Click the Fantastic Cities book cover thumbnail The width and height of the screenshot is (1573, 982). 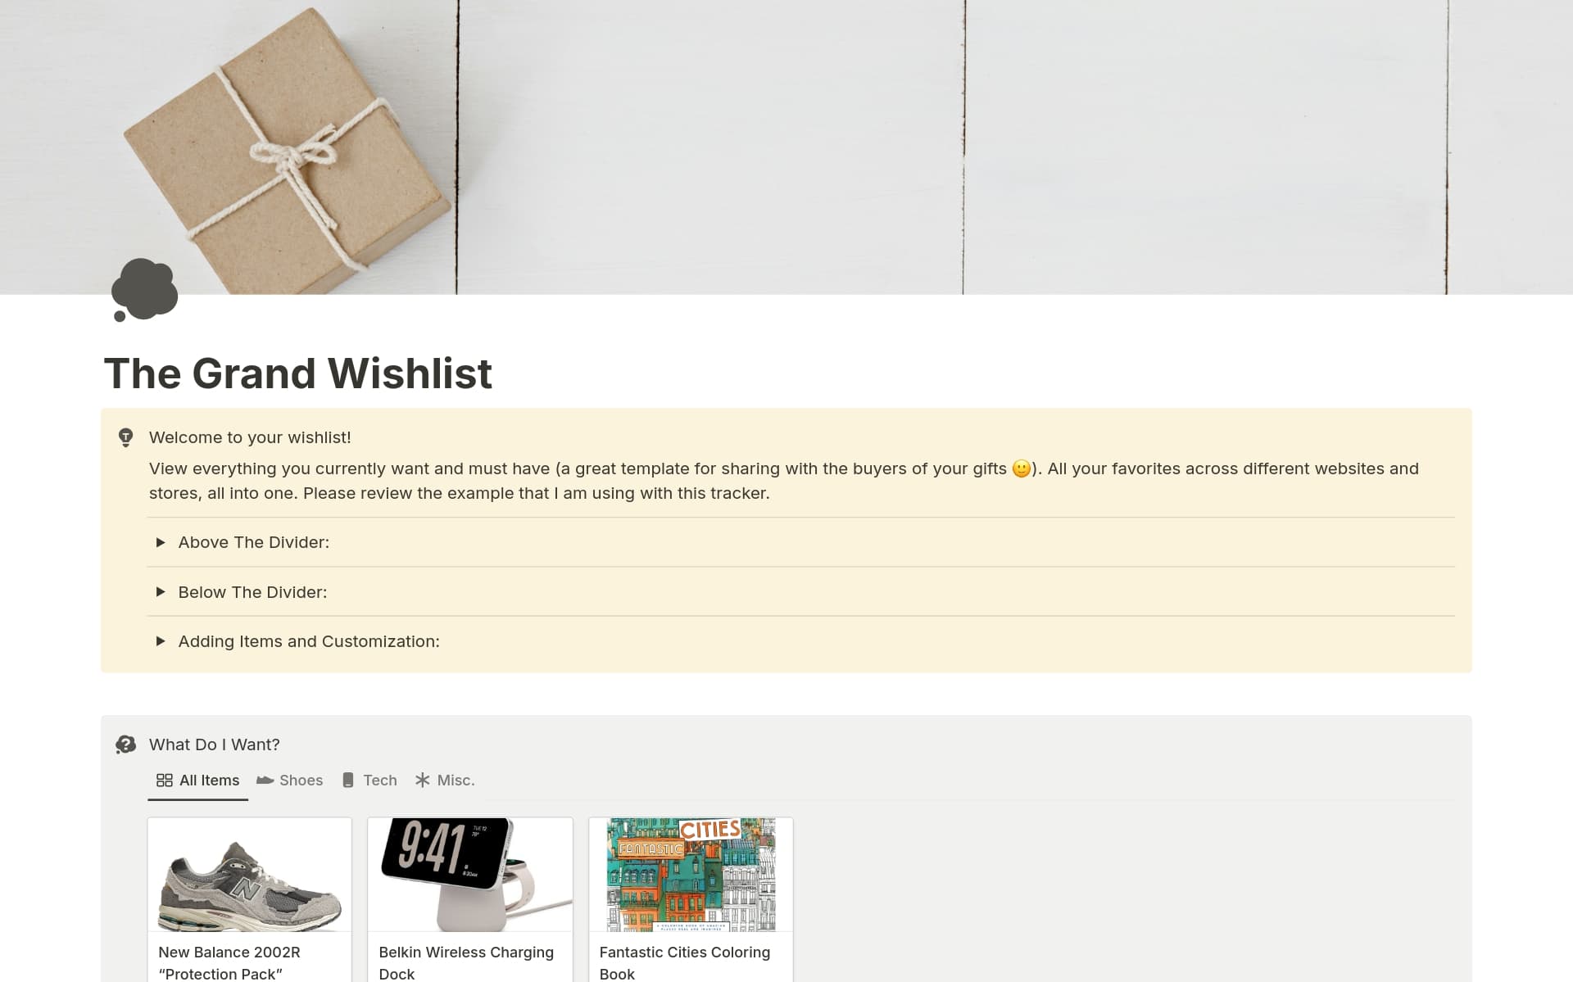point(691,875)
